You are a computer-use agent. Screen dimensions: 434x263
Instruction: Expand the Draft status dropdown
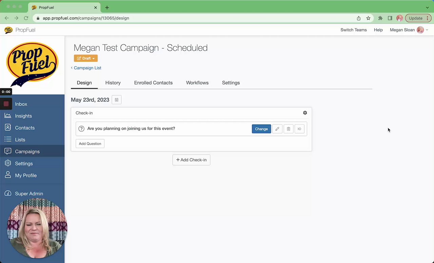click(x=86, y=58)
